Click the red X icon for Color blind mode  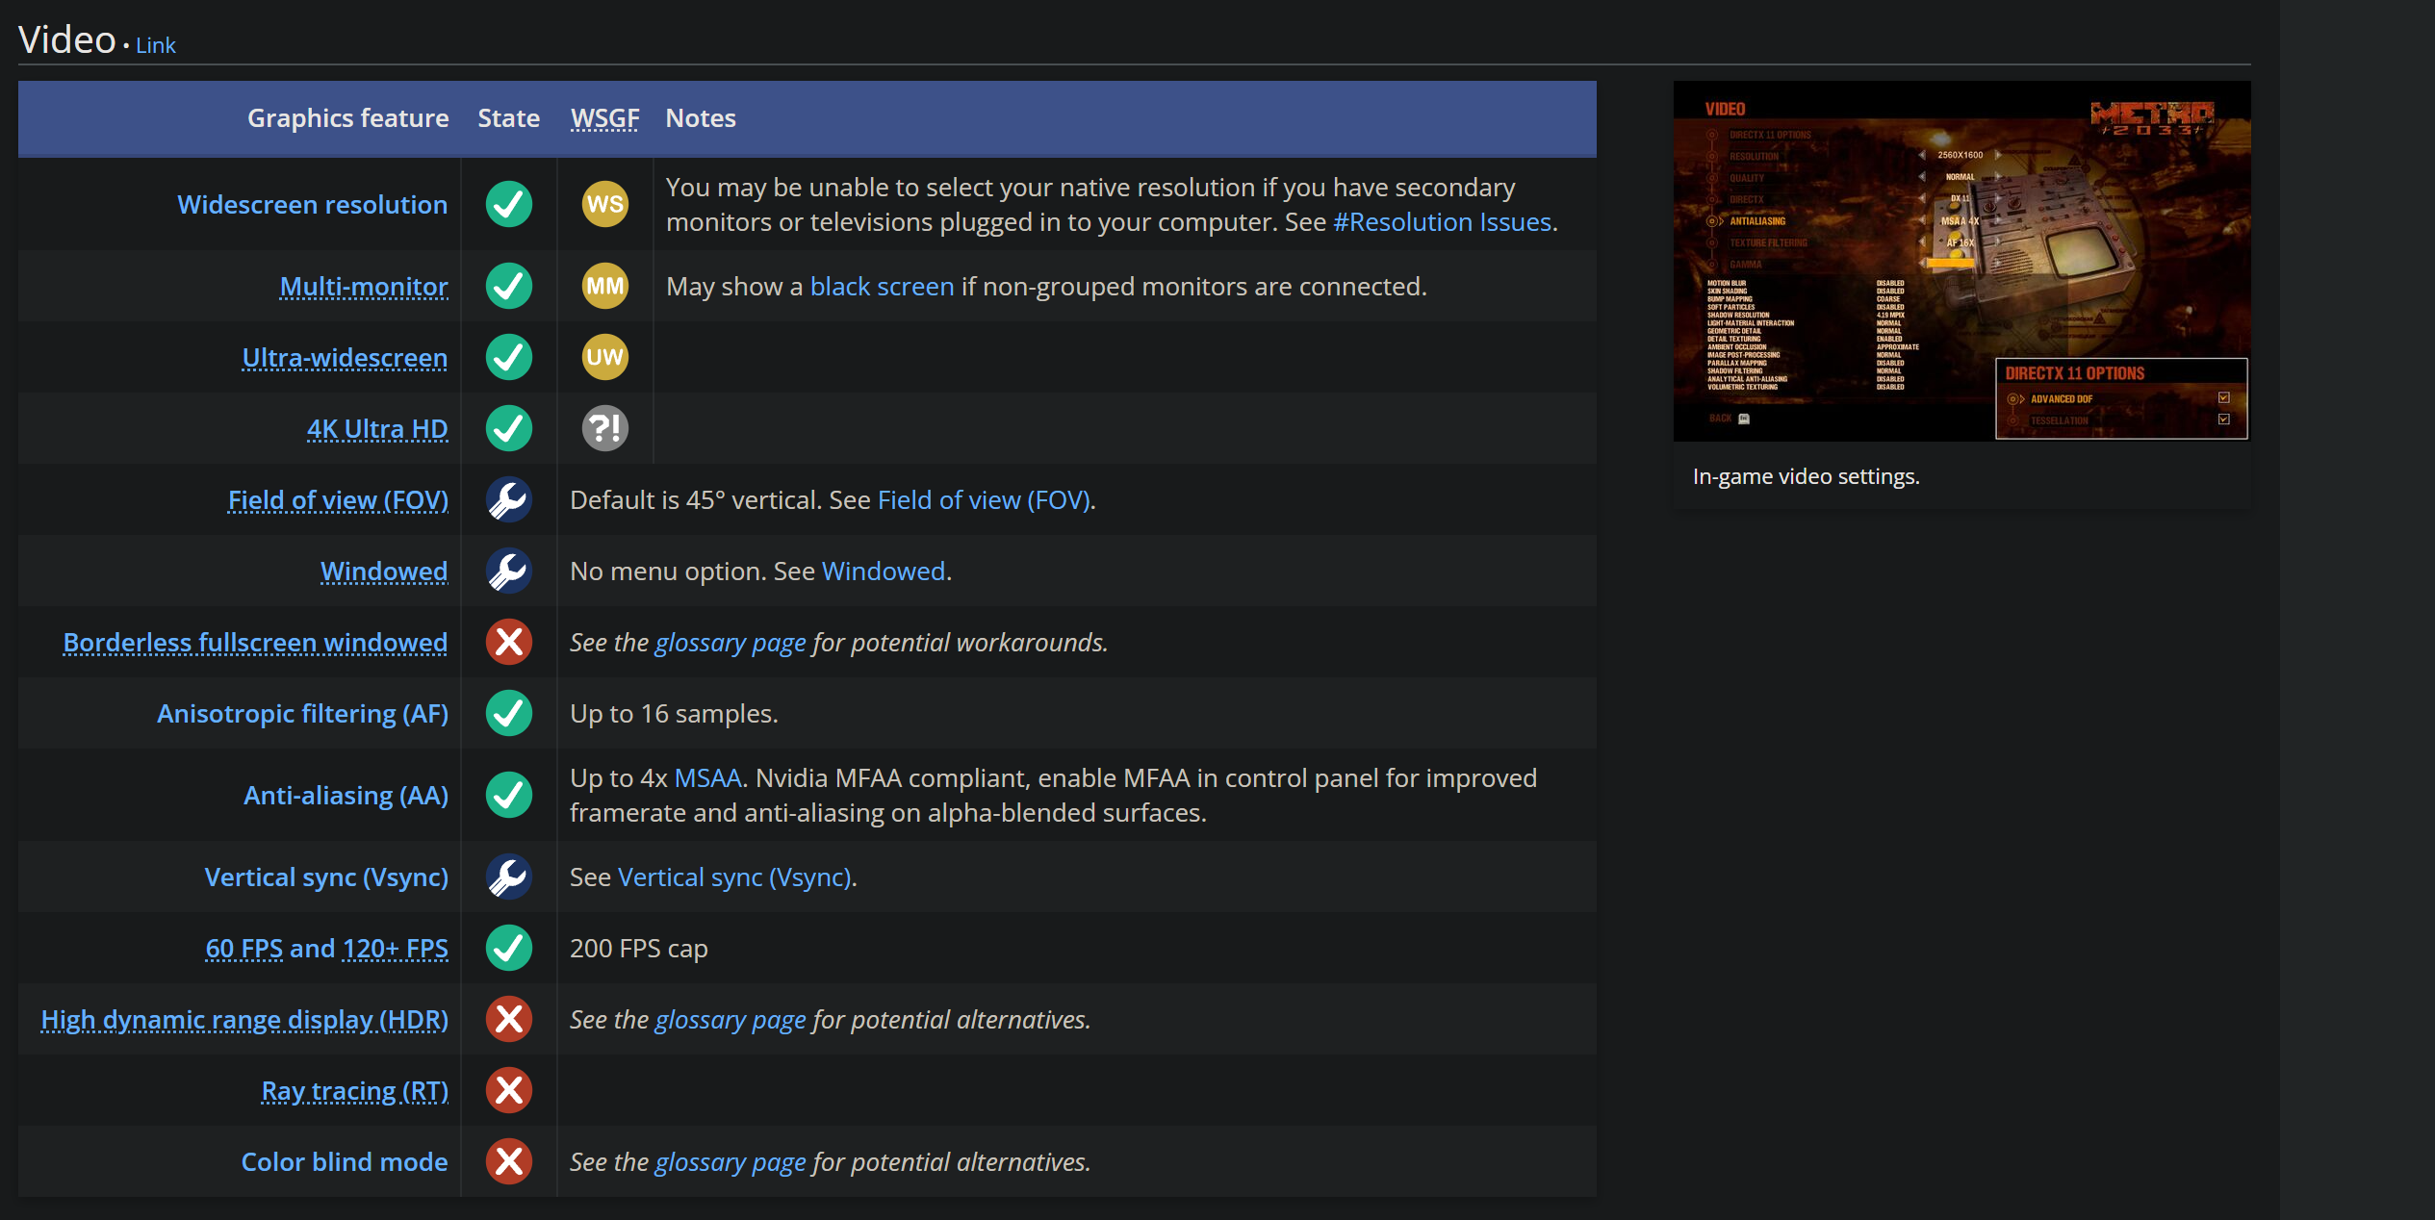(509, 1161)
